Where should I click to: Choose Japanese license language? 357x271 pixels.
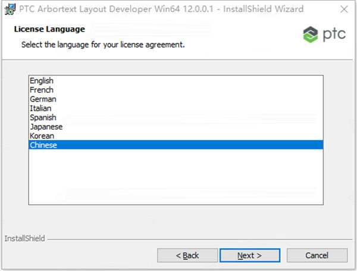click(x=176, y=127)
